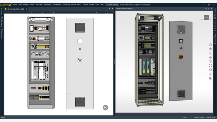Click the save icon in 3D toolbar
217x122 pixels.
(x=210, y=70)
